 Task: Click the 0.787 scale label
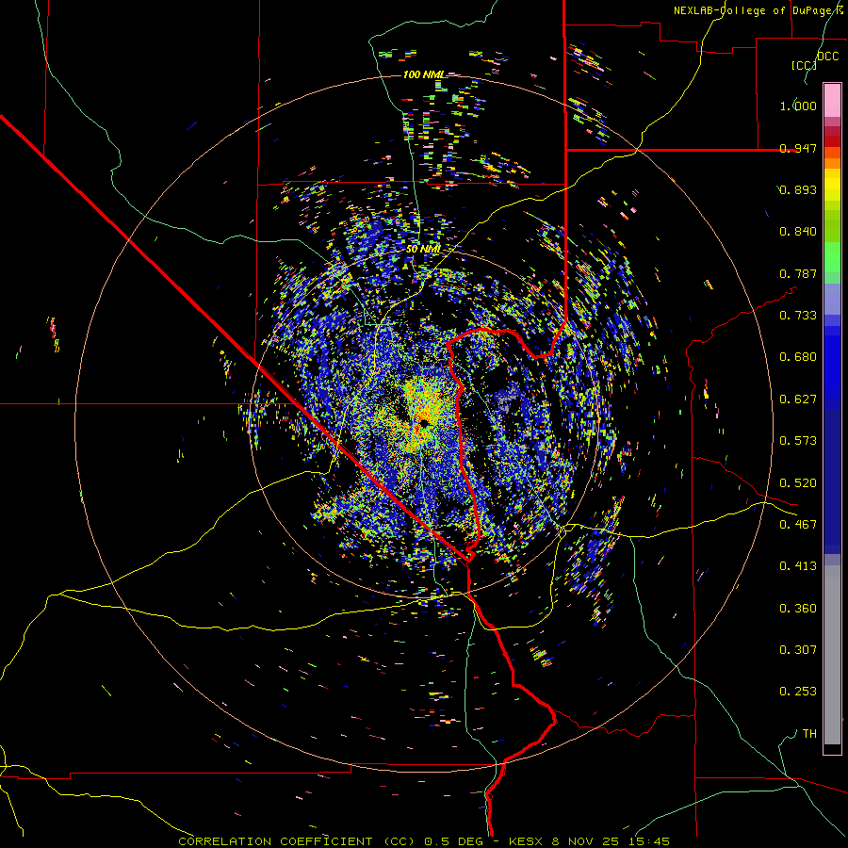tap(798, 273)
